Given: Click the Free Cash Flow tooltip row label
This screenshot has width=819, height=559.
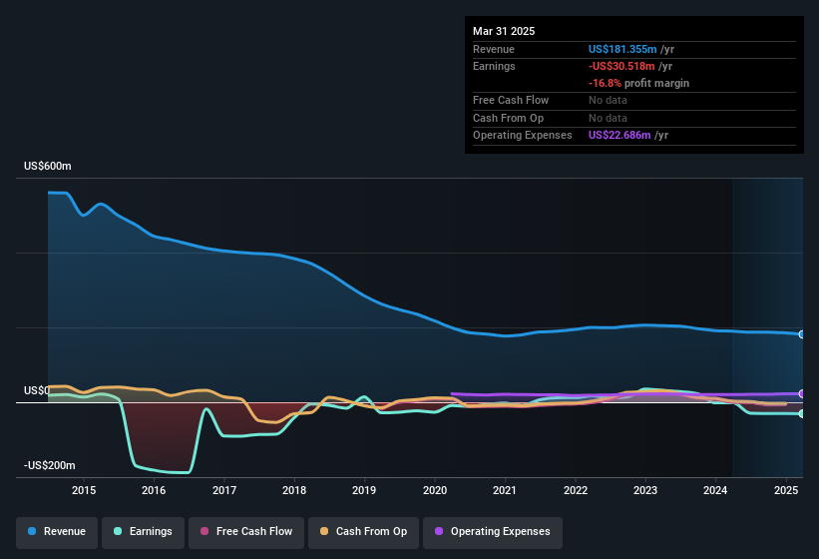Looking at the screenshot, I should [511, 100].
